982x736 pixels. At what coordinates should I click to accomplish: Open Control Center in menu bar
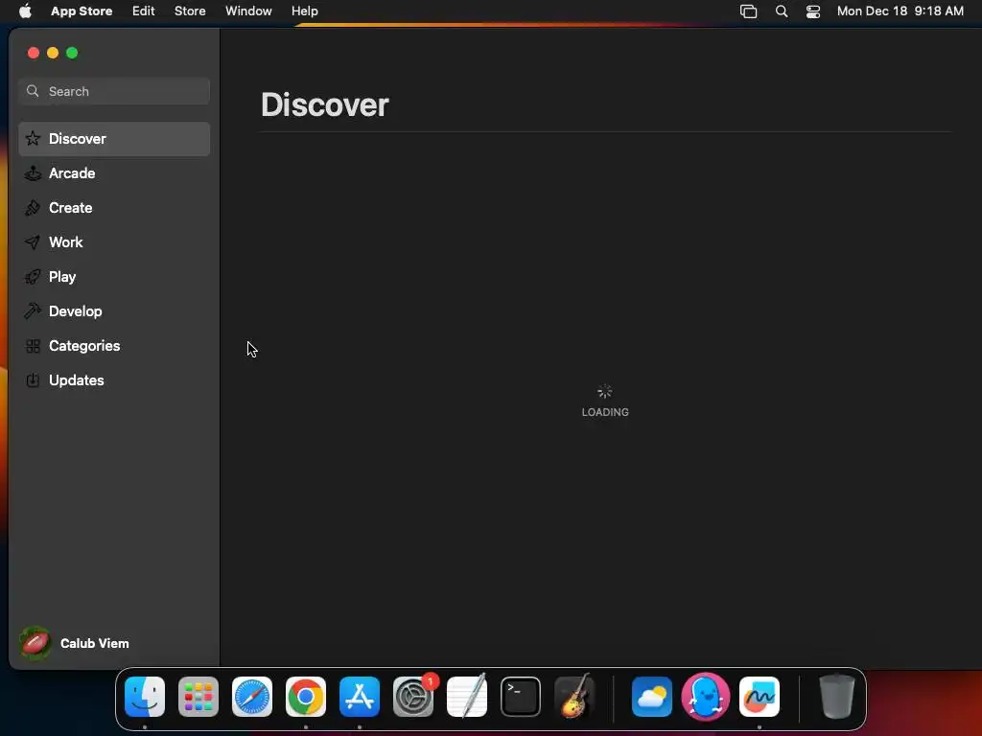pyautogui.click(x=813, y=11)
